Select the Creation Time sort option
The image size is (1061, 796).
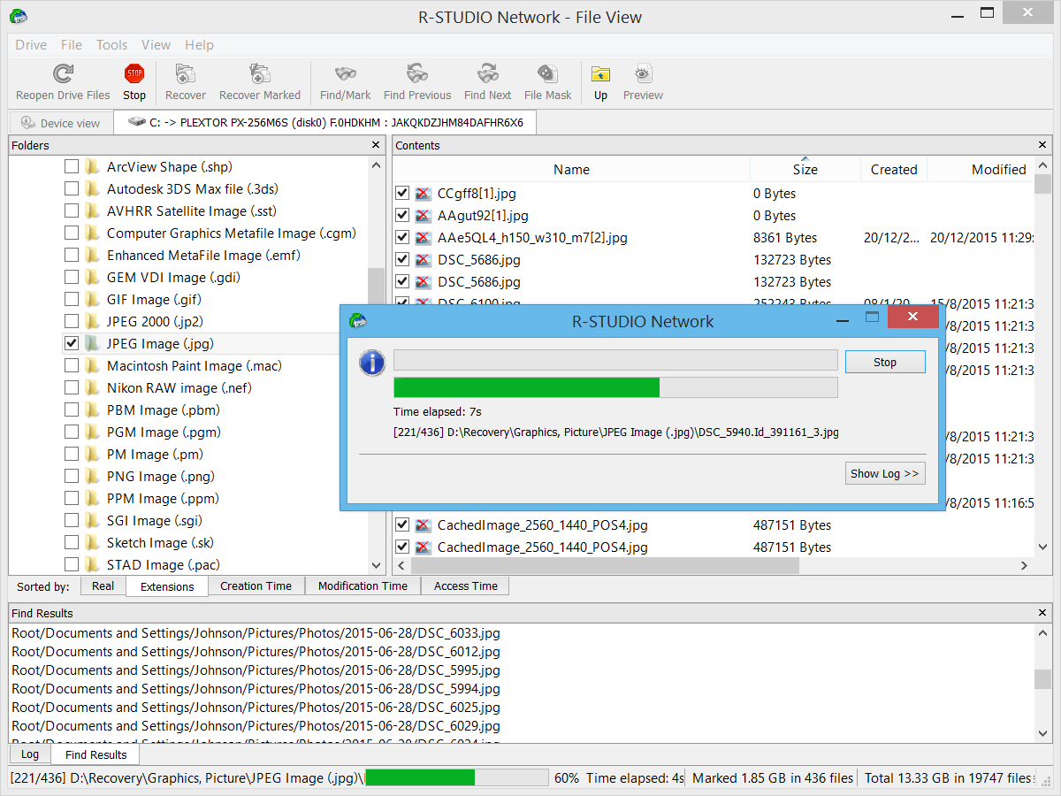tap(256, 586)
